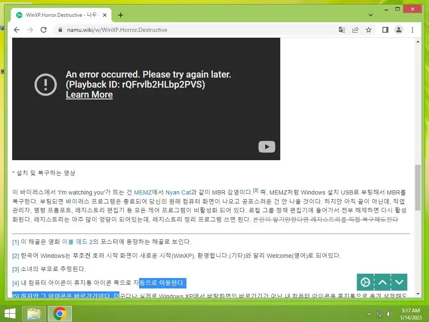Open File Explorer from the taskbar
This screenshot has width=429, height=322.
pos(34,314)
